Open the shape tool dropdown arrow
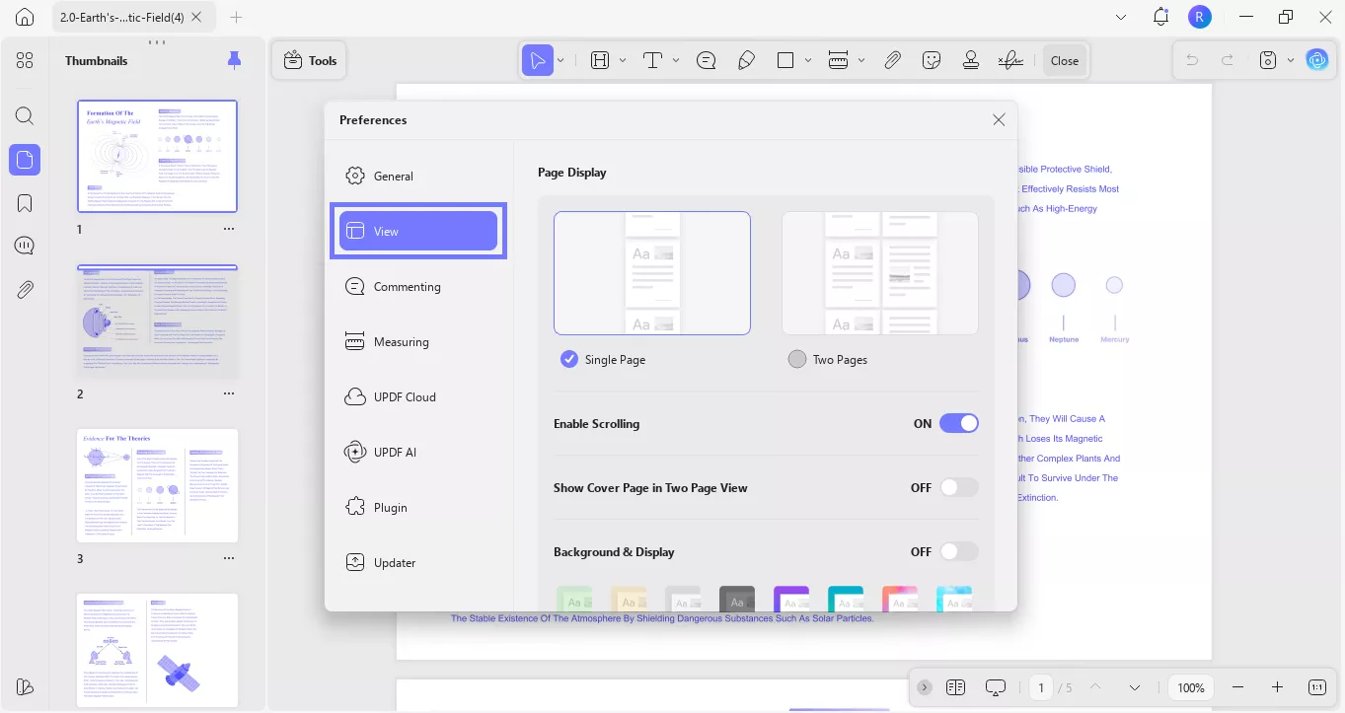1345x713 pixels. point(808,60)
